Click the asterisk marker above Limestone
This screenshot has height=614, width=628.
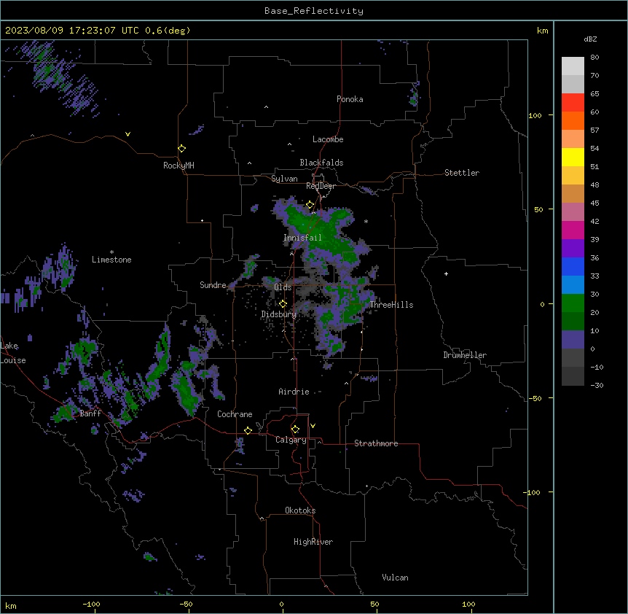(111, 252)
